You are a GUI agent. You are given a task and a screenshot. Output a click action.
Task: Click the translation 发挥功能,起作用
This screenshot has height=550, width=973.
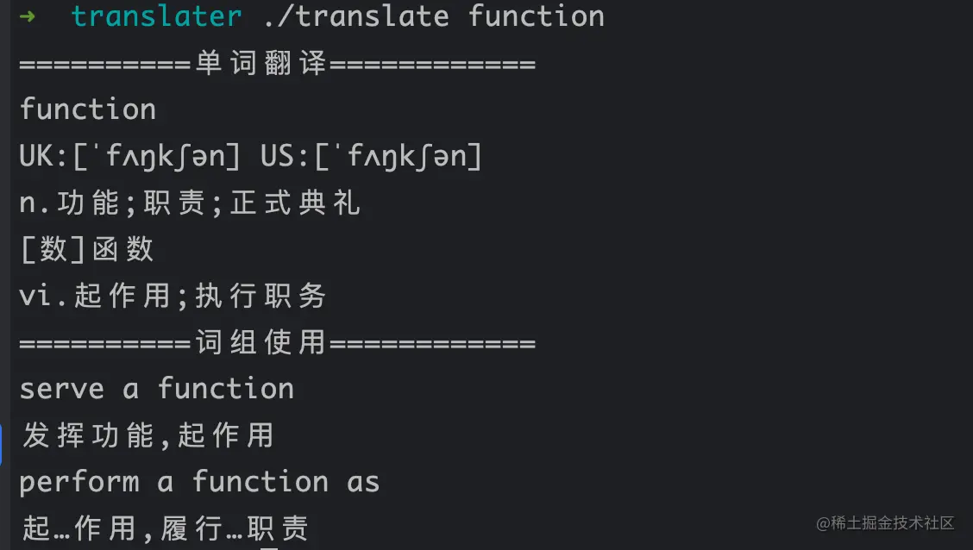tap(147, 435)
